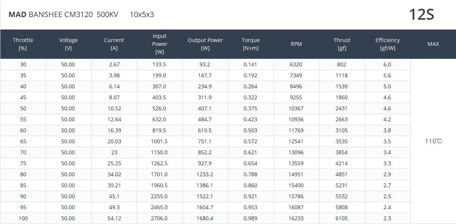Select the Input Power [W] header

click(160, 44)
